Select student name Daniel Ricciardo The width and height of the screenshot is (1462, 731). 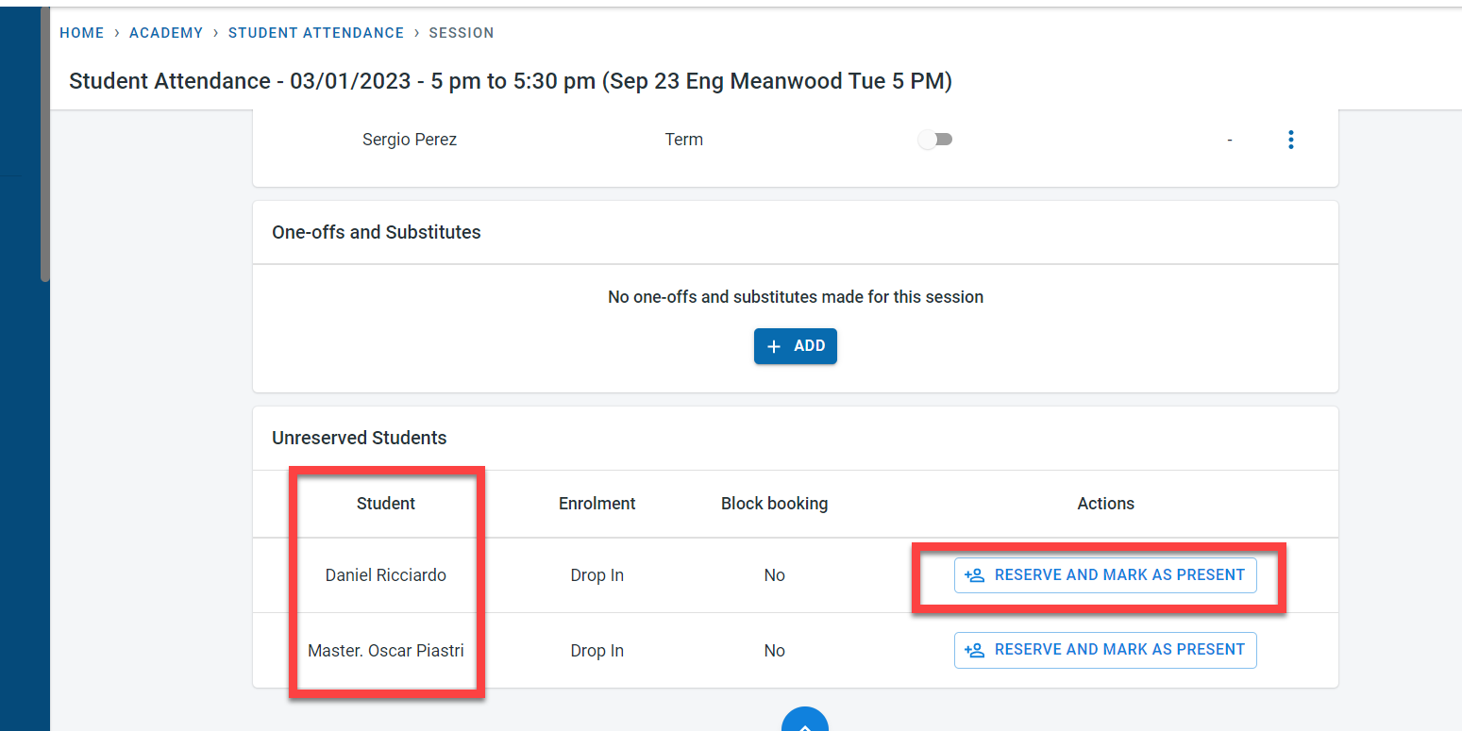click(x=385, y=575)
